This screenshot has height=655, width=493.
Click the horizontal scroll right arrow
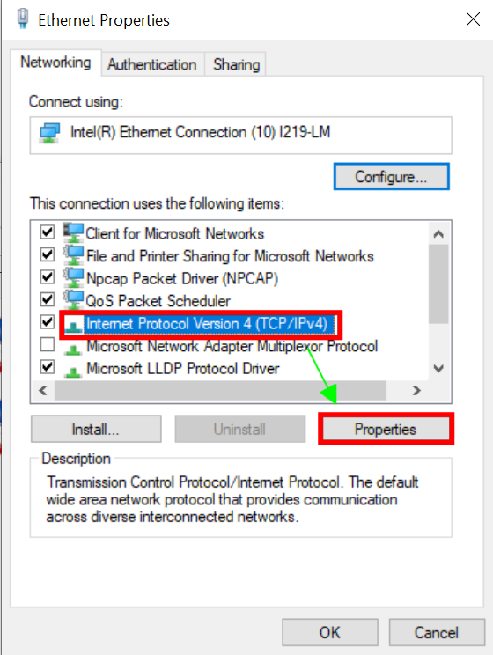click(416, 391)
